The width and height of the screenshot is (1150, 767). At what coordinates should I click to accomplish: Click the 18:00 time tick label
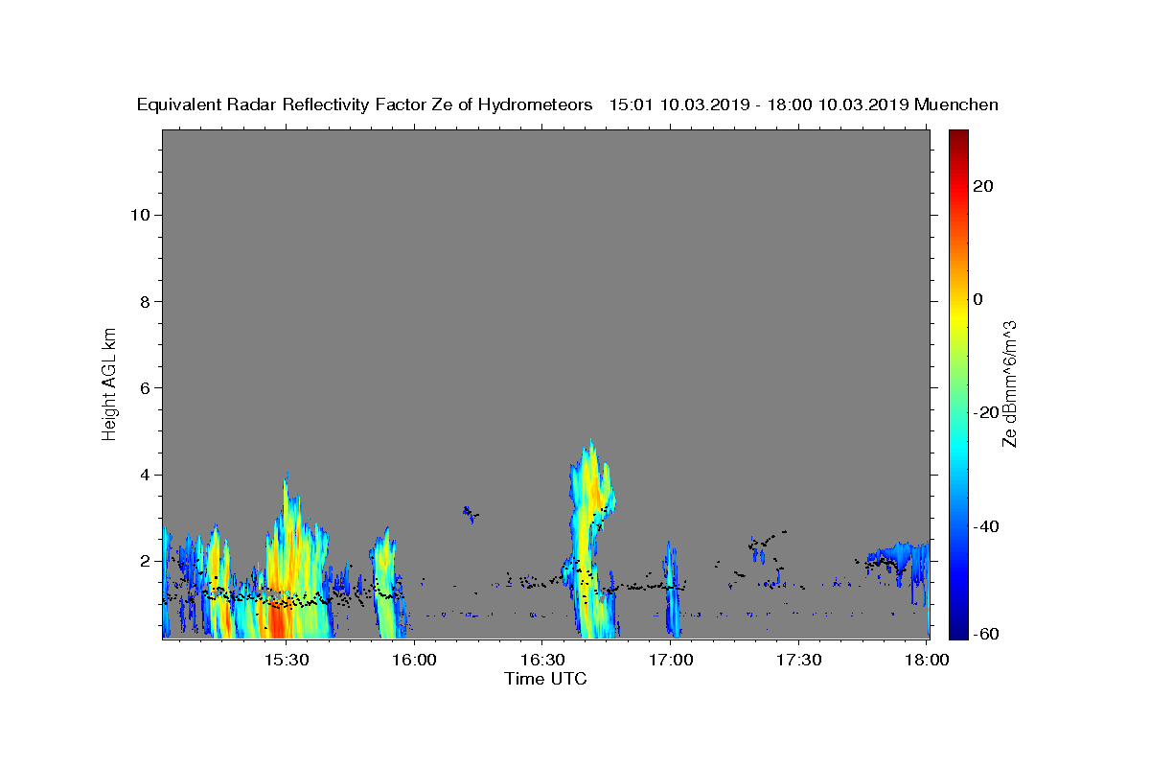pos(927,660)
